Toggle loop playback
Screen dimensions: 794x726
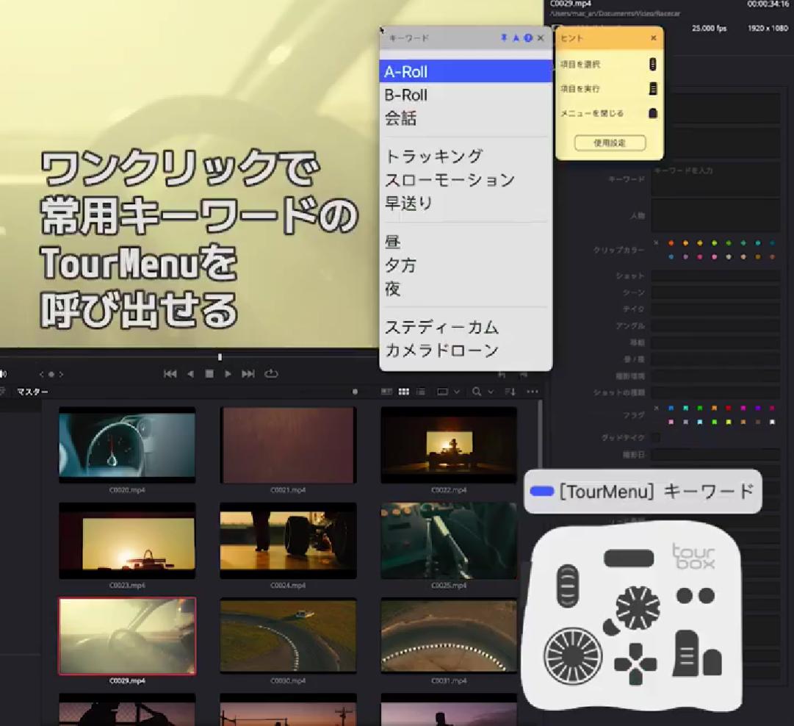272,374
